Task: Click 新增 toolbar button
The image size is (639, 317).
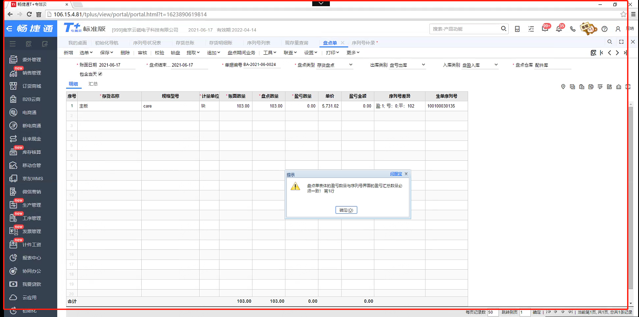Action: coord(68,53)
